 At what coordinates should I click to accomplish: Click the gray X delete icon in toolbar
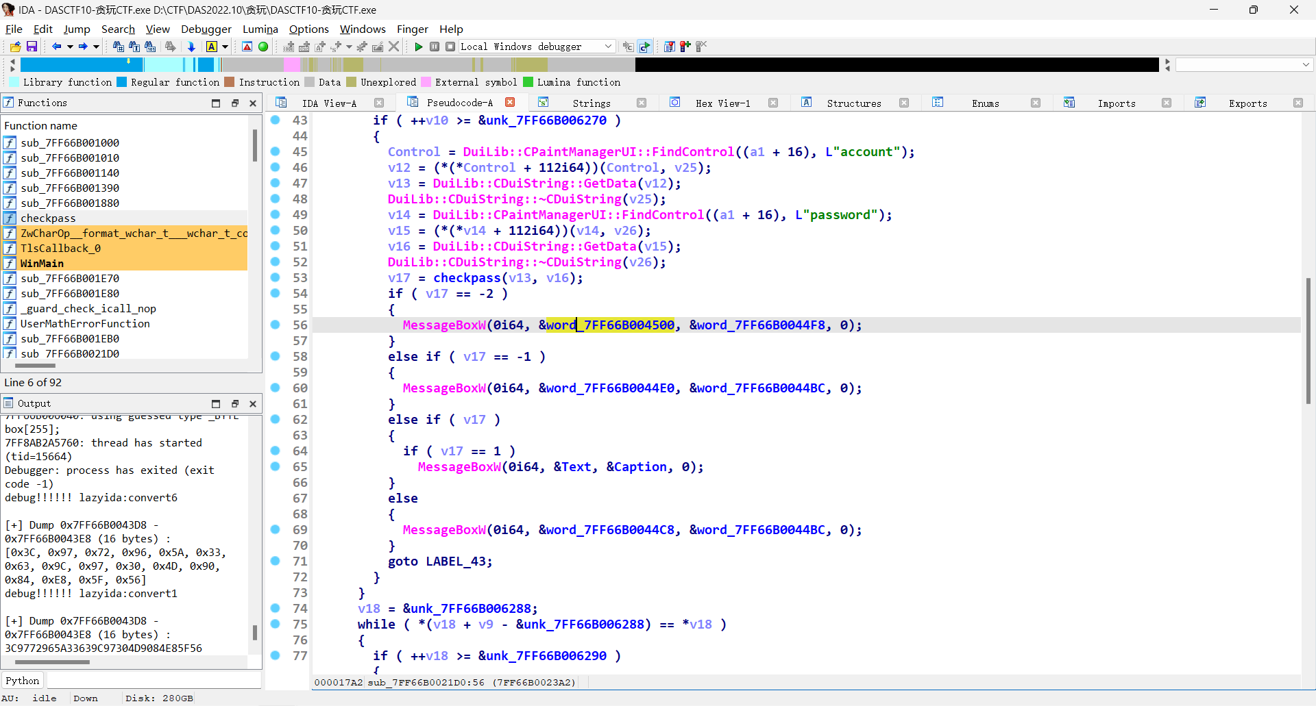(x=393, y=47)
